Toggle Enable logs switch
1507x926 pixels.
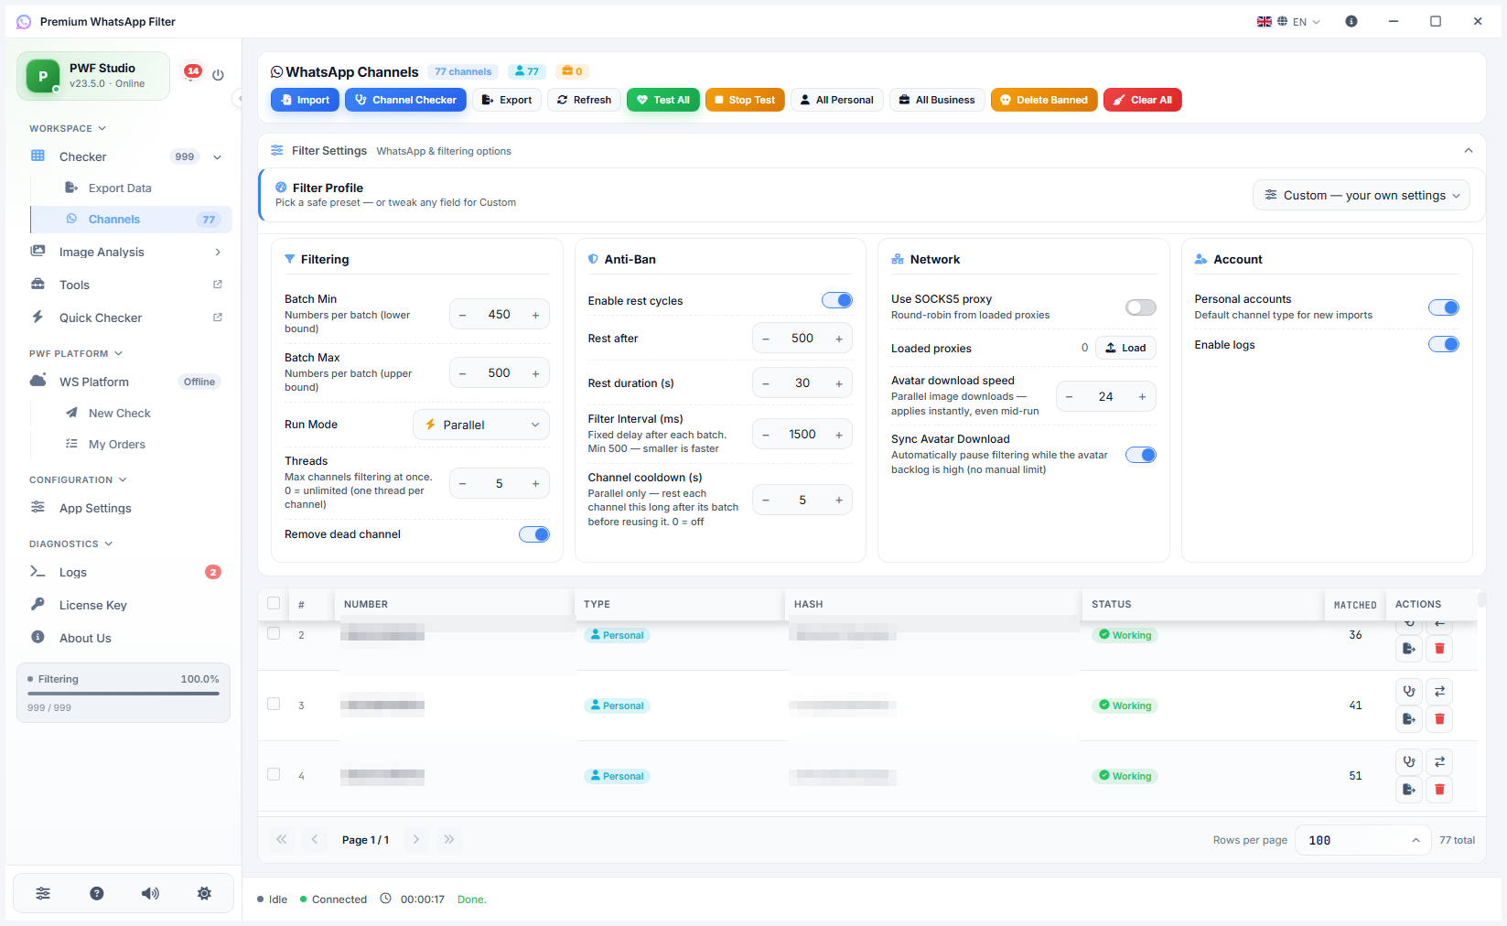point(1444,344)
